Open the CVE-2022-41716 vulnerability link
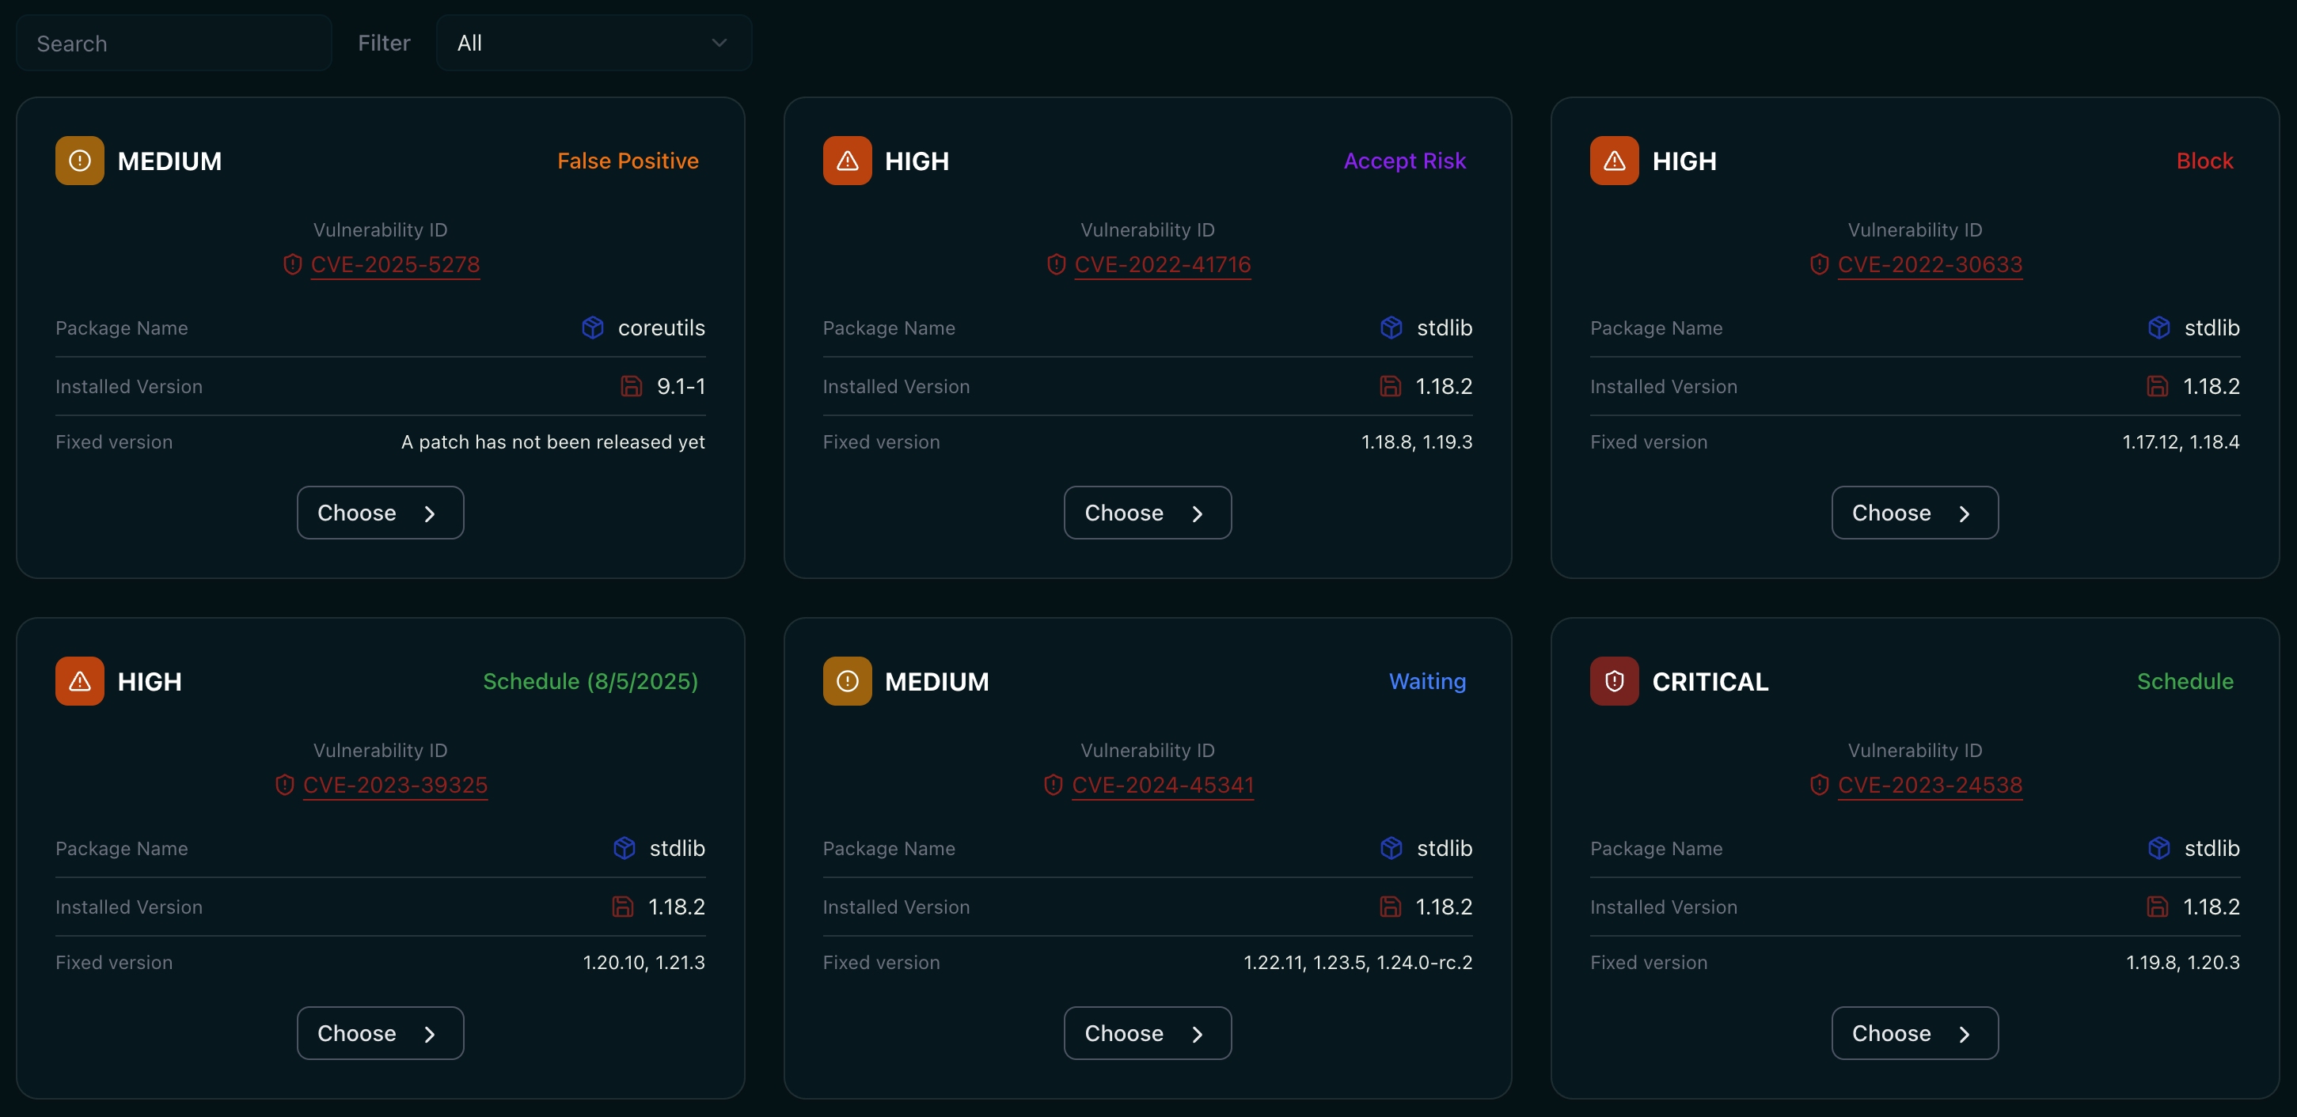This screenshot has height=1117, width=2297. [x=1162, y=265]
